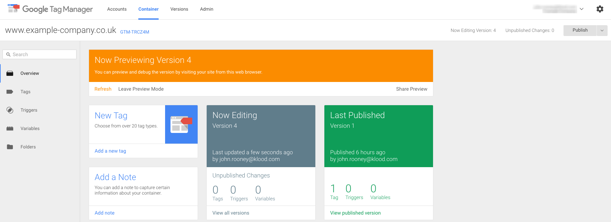Viewport: 611px width, 222px height.
Task: Open settings via the gear icon
Action: 600,9
